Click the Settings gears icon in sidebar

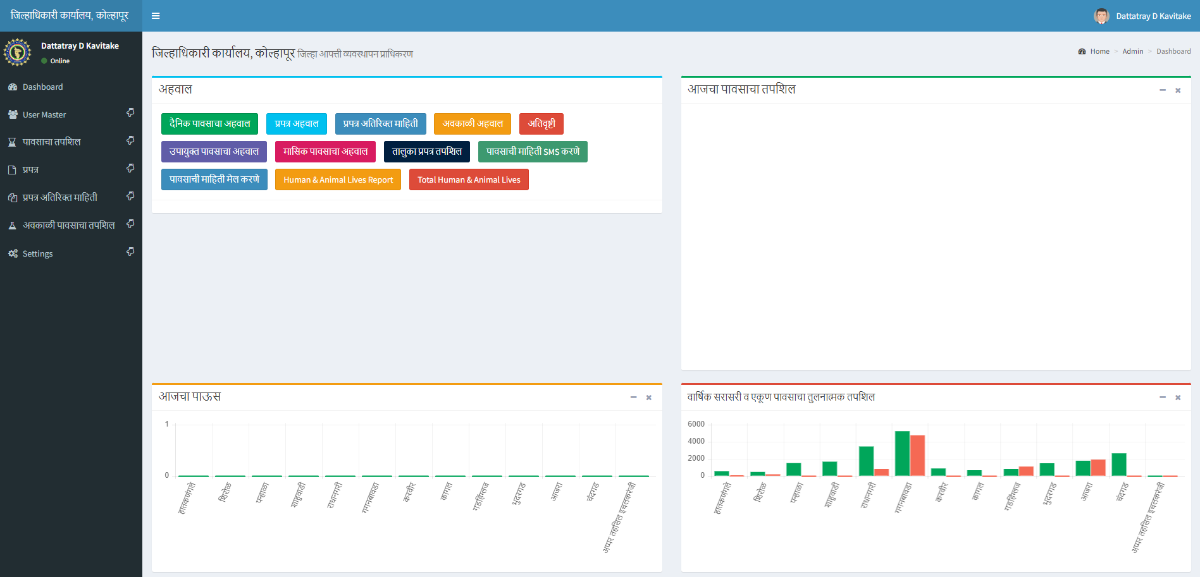[13, 253]
